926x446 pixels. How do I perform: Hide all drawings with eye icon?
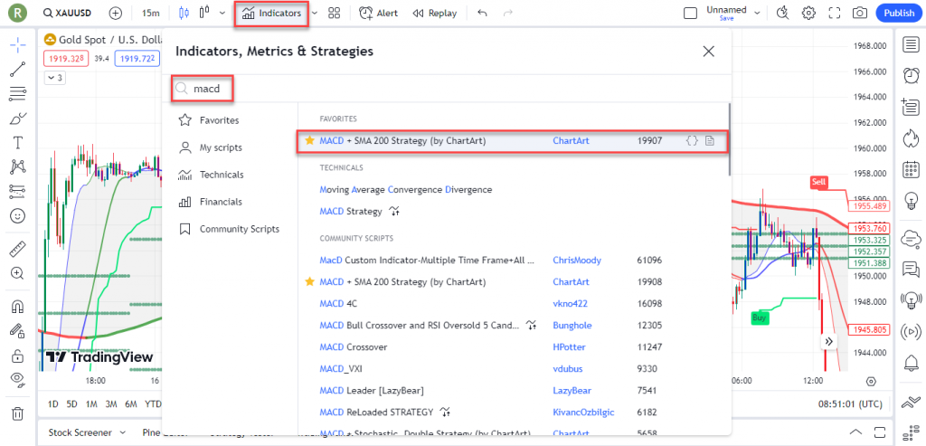pos(18,380)
